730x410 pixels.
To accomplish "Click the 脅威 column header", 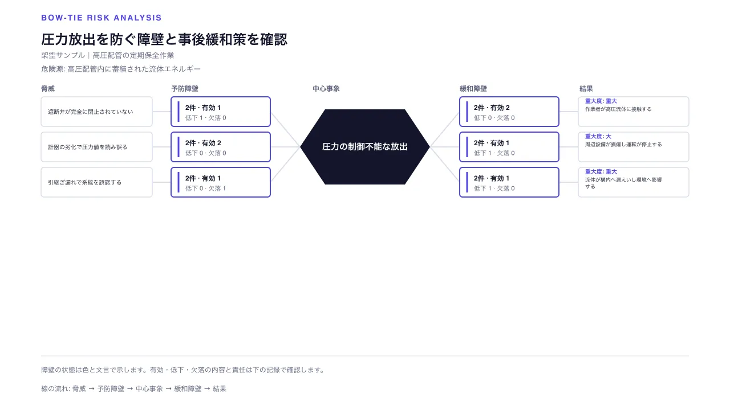I will [x=48, y=89].
